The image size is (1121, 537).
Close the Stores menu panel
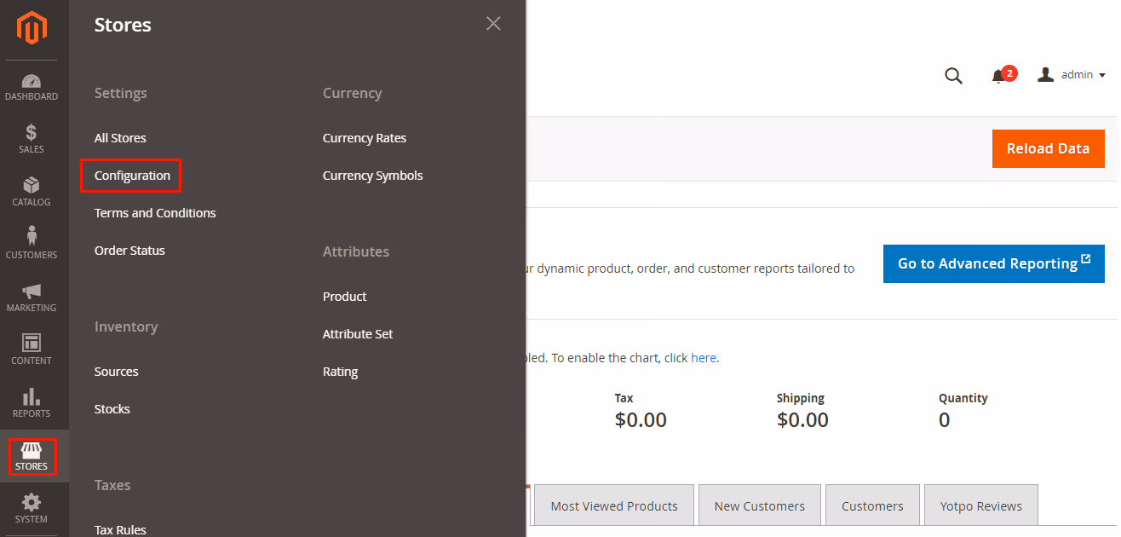coord(493,24)
